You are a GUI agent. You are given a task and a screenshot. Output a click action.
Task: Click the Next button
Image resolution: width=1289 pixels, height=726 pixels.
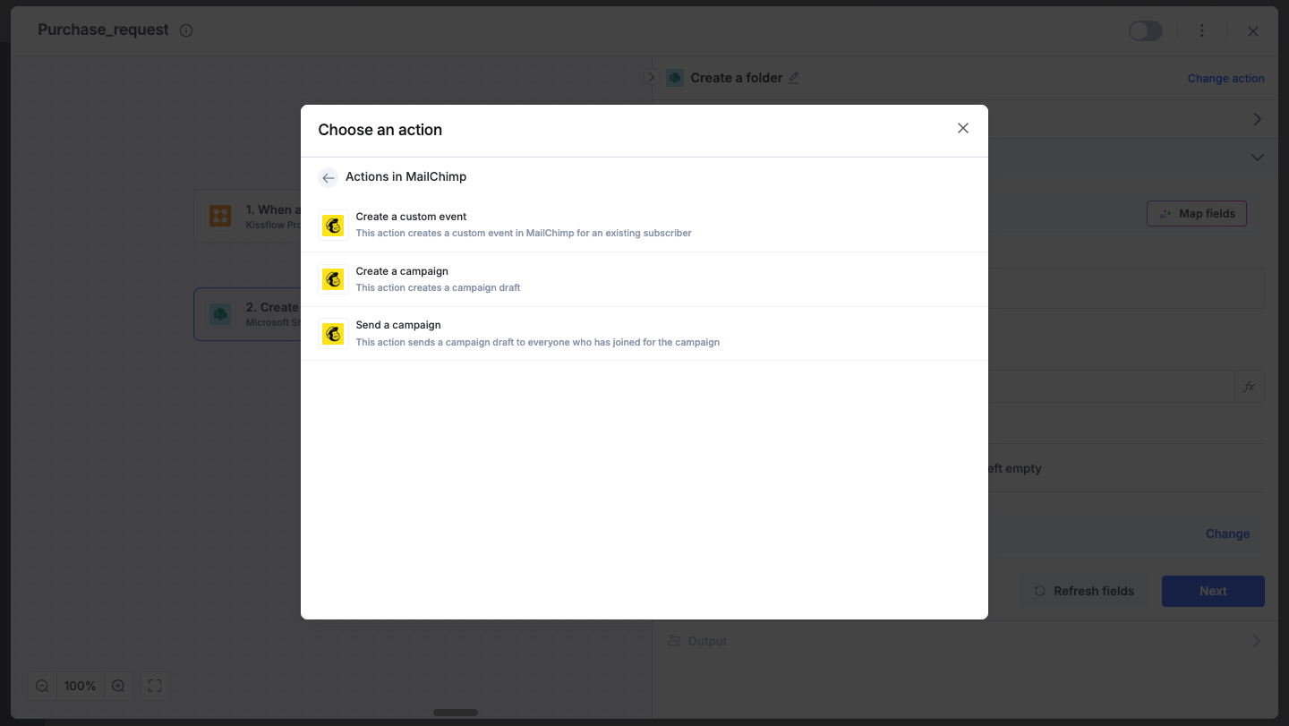[1213, 591]
